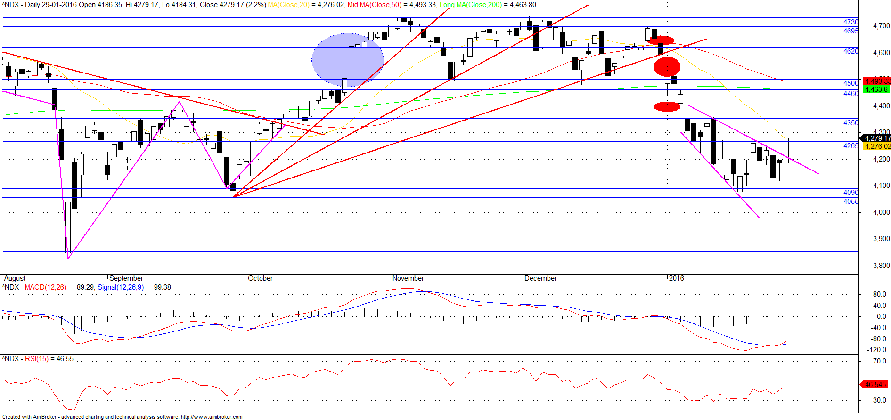Select the largest red ellipse marker
Screen dimensions: 891x420
click(x=667, y=67)
